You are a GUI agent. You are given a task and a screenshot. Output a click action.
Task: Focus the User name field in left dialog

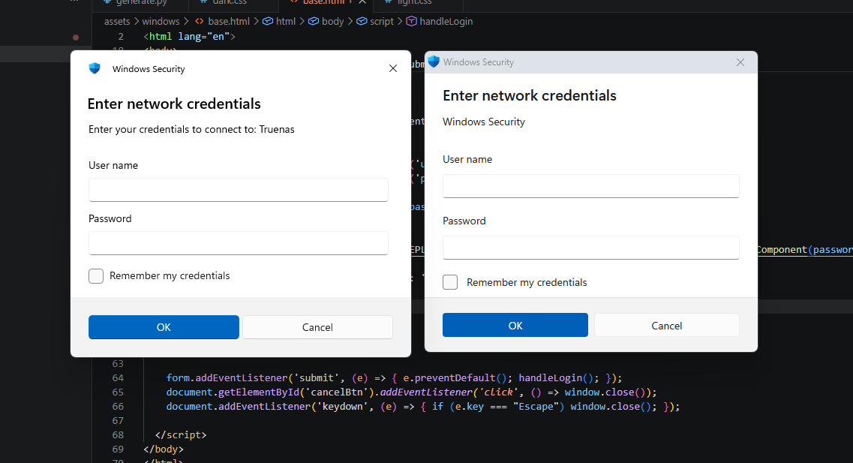click(239, 190)
